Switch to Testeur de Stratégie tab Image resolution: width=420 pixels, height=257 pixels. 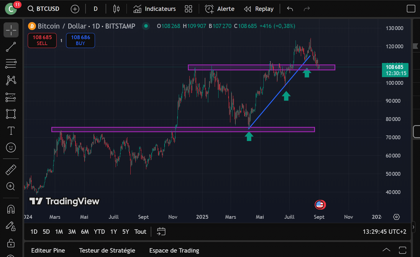[x=107, y=251]
